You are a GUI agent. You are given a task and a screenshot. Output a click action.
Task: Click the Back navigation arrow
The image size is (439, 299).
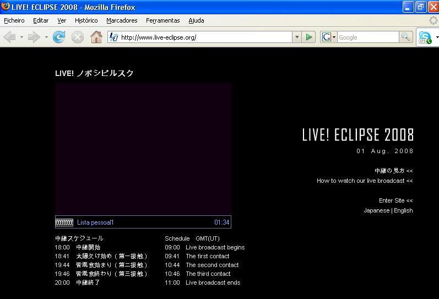[9, 37]
